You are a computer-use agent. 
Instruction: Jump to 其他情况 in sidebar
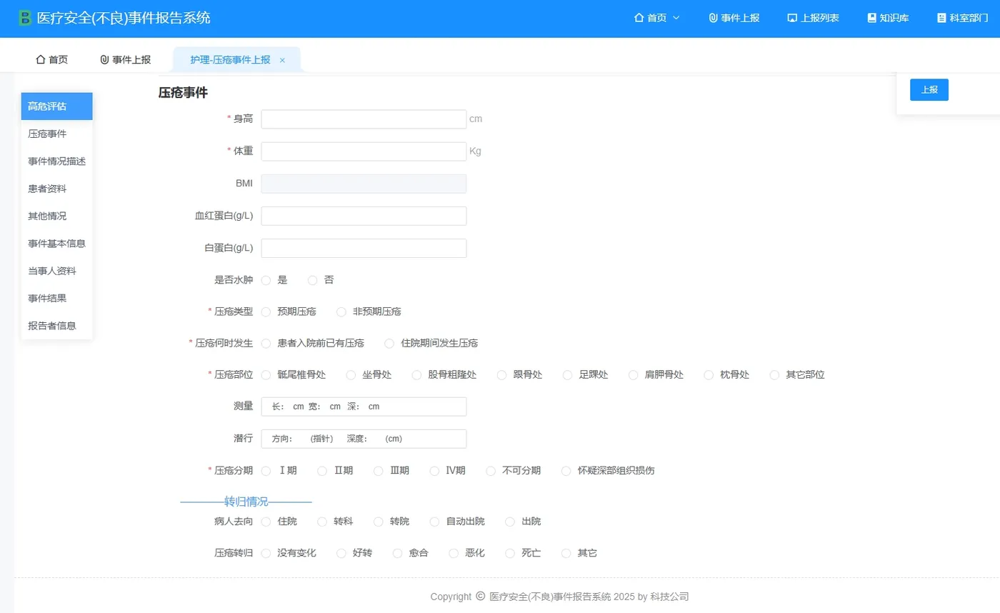point(57,216)
